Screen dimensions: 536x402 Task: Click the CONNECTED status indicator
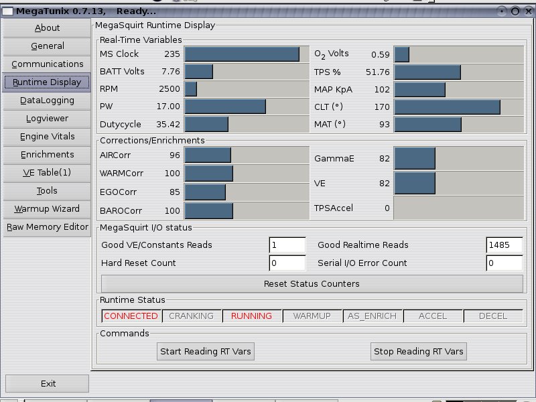coord(131,316)
